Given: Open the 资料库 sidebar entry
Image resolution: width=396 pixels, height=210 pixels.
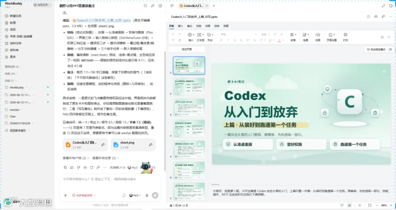Looking at the screenshot, I should 12,50.
